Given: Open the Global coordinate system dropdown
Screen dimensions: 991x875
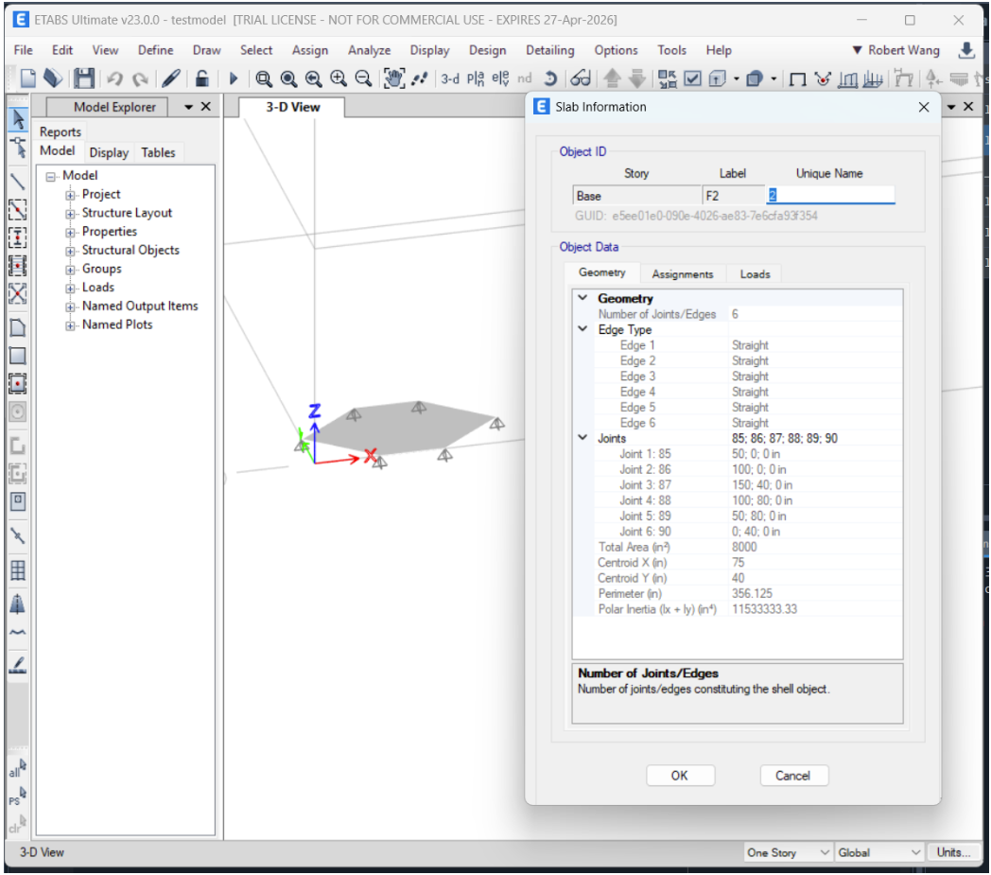Looking at the screenshot, I should pyautogui.click(x=878, y=852).
